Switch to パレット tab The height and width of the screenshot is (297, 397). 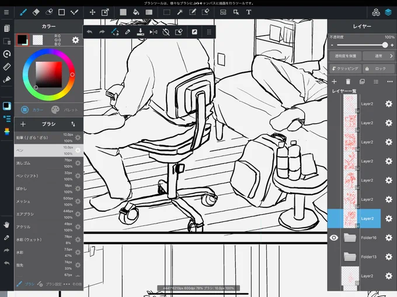64,109
